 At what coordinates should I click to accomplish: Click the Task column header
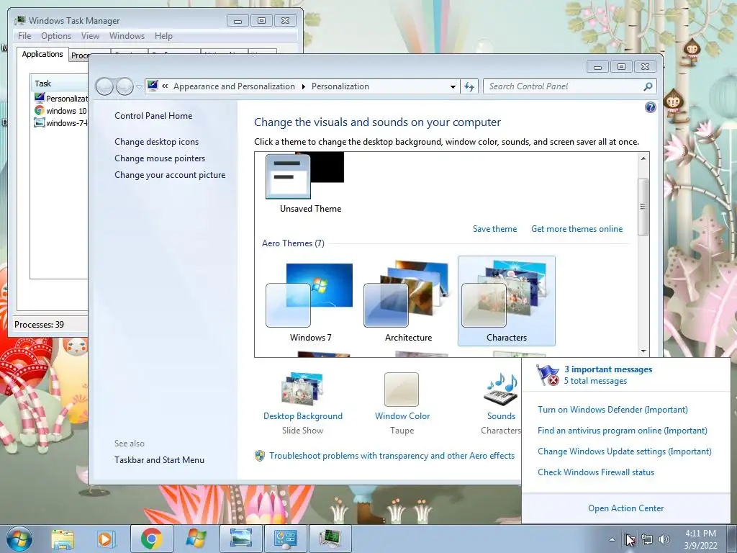click(x=59, y=84)
